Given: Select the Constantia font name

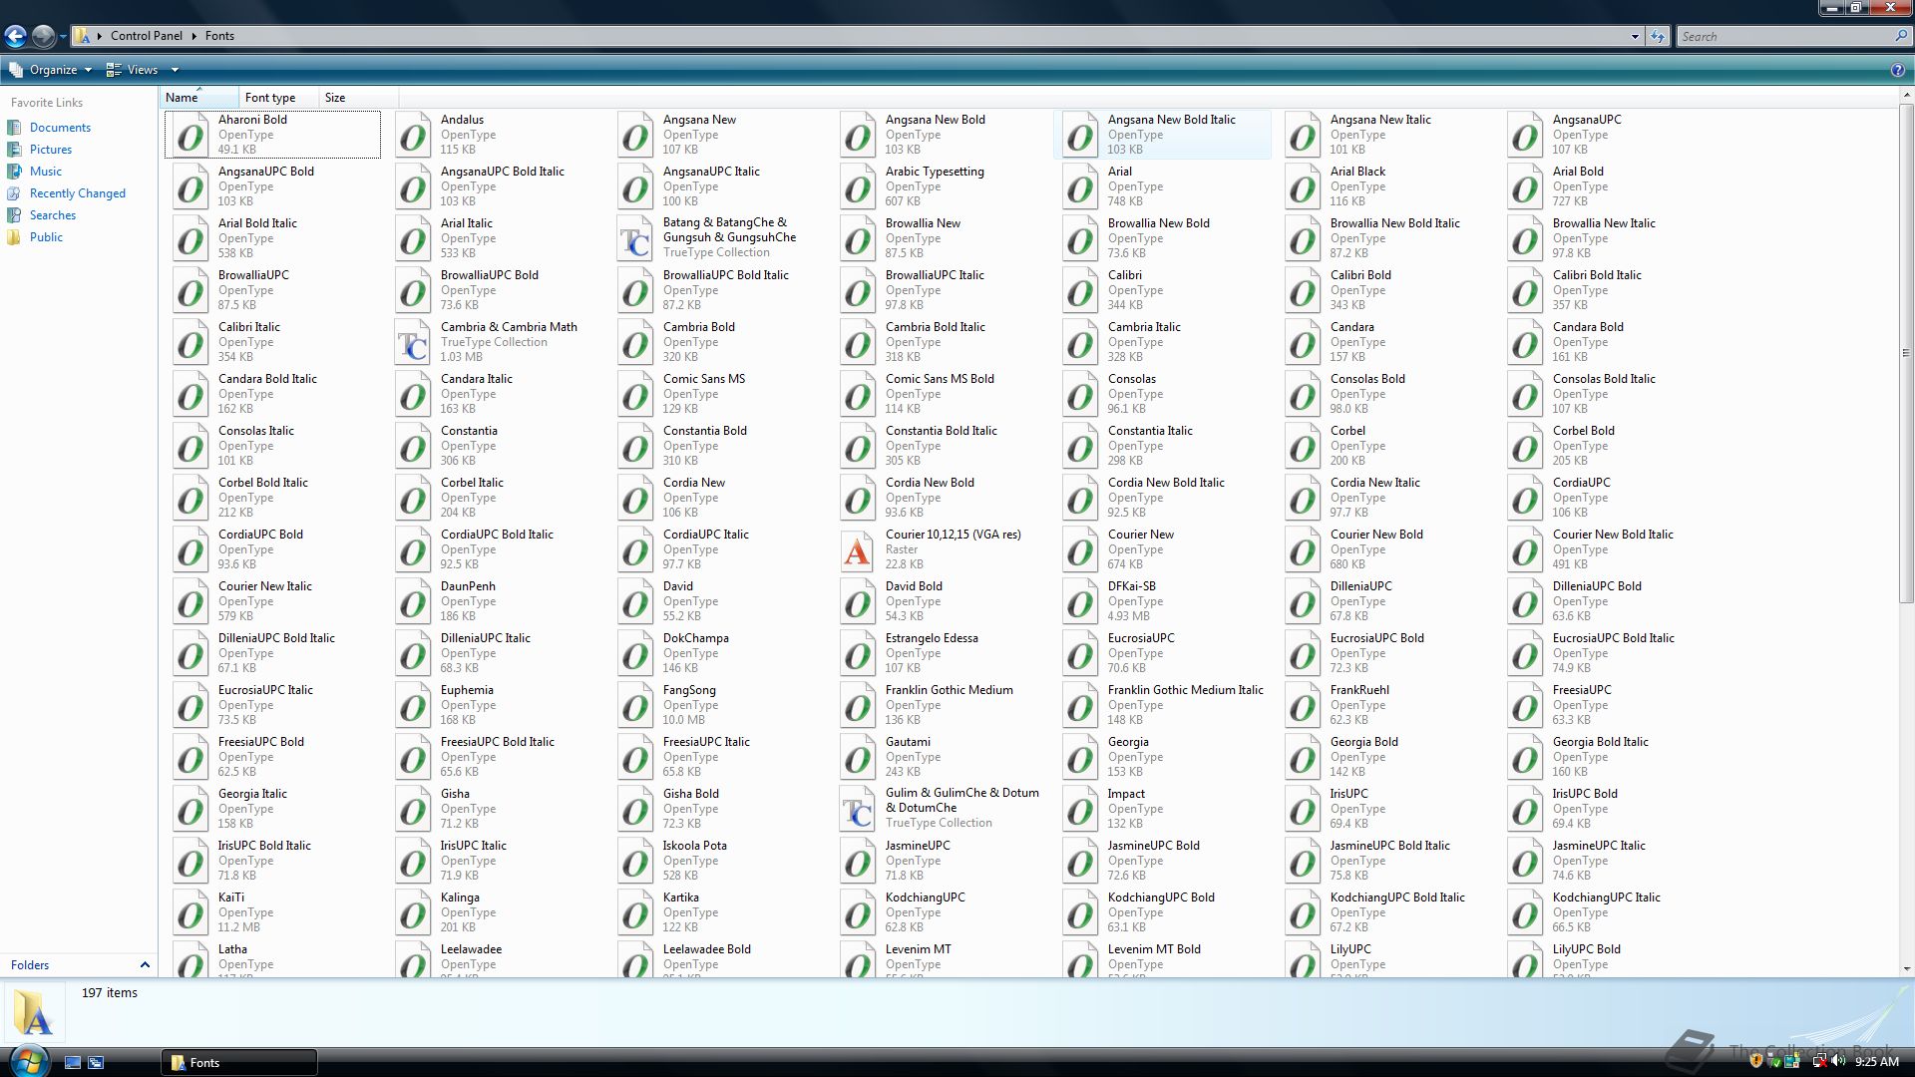Looking at the screenshot, I should [x=469, y=431].
